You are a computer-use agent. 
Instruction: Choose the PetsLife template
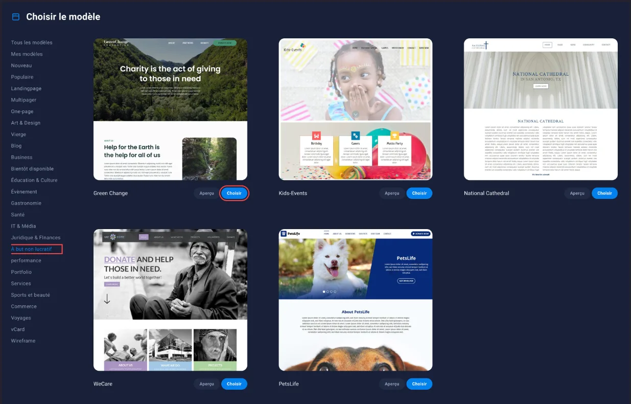pyautogui.click(x=419, y=384)
